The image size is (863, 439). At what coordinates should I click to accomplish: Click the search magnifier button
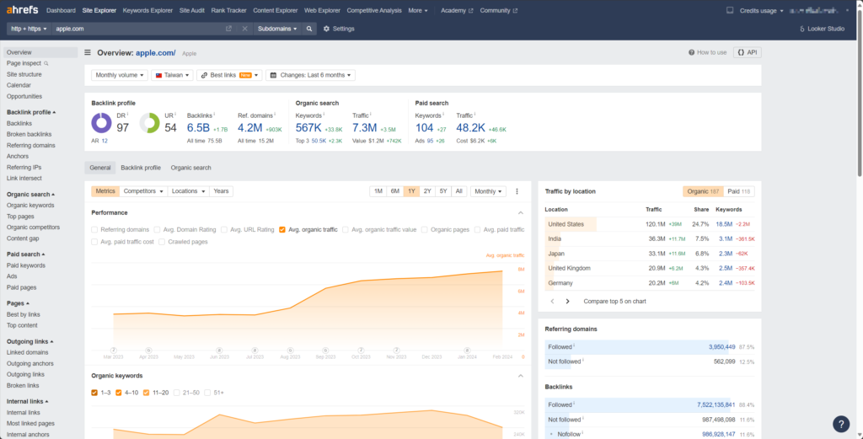(309, 29)
